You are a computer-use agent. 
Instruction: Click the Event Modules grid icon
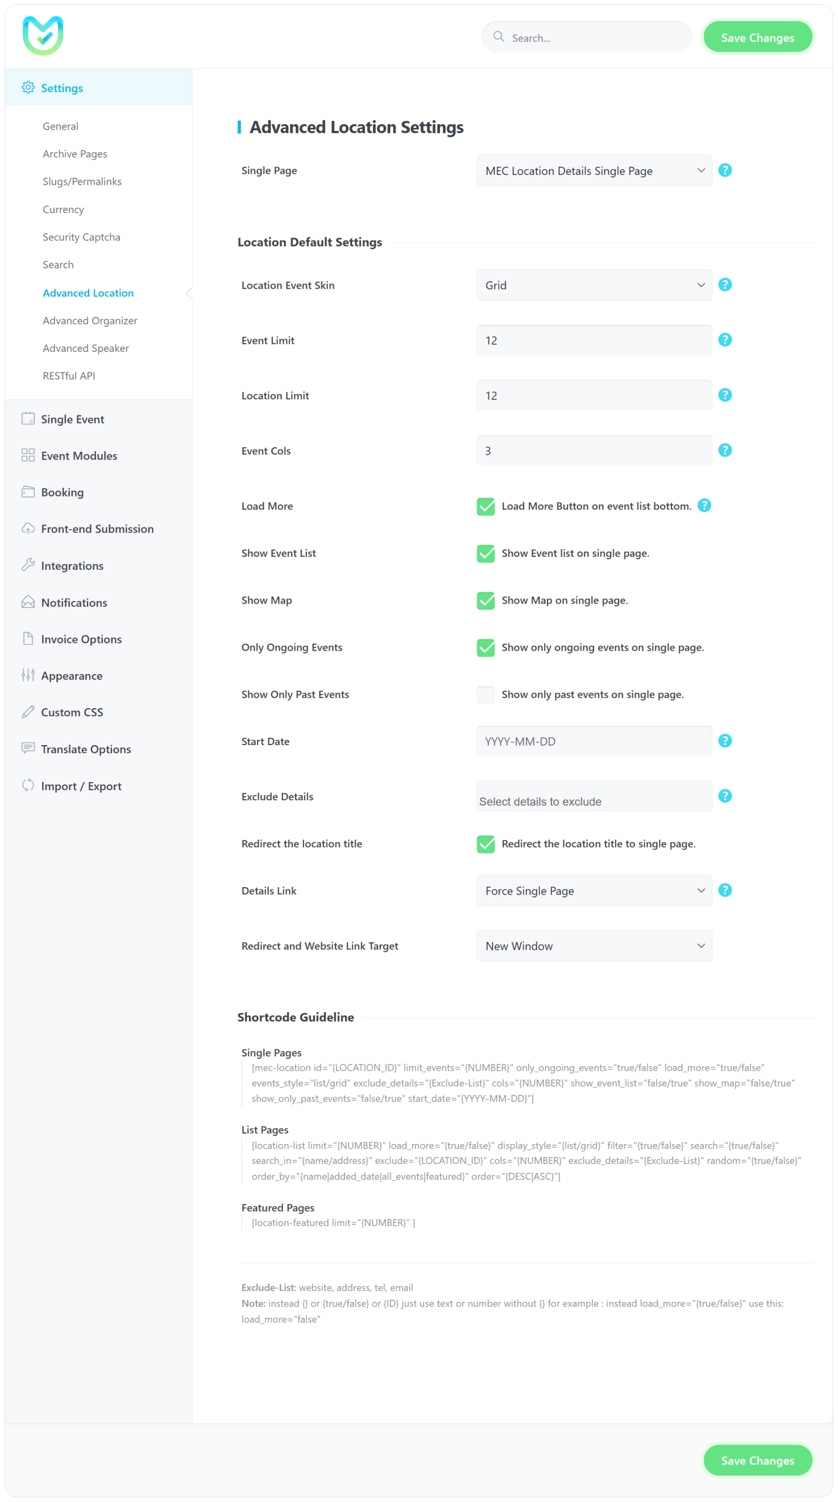(x=28, y=455)
